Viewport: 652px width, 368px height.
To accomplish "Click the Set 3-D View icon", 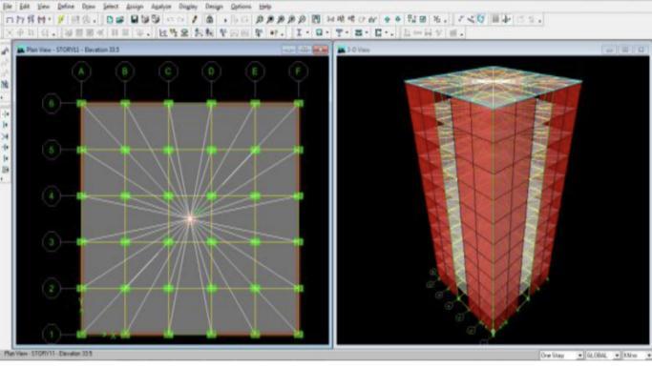I will [330, 19].
